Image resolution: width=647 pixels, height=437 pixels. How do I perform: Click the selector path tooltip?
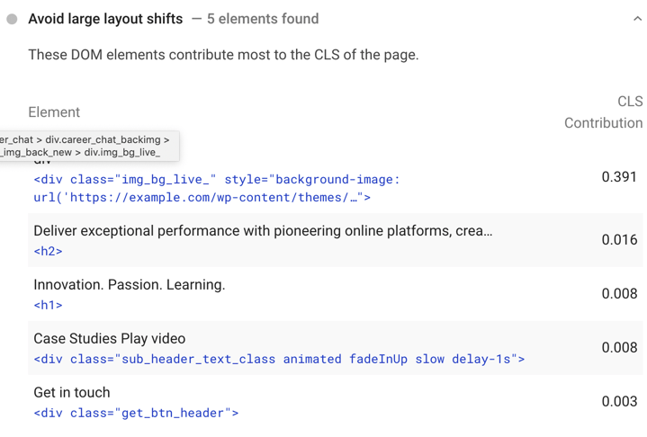(x=88, y=146)
